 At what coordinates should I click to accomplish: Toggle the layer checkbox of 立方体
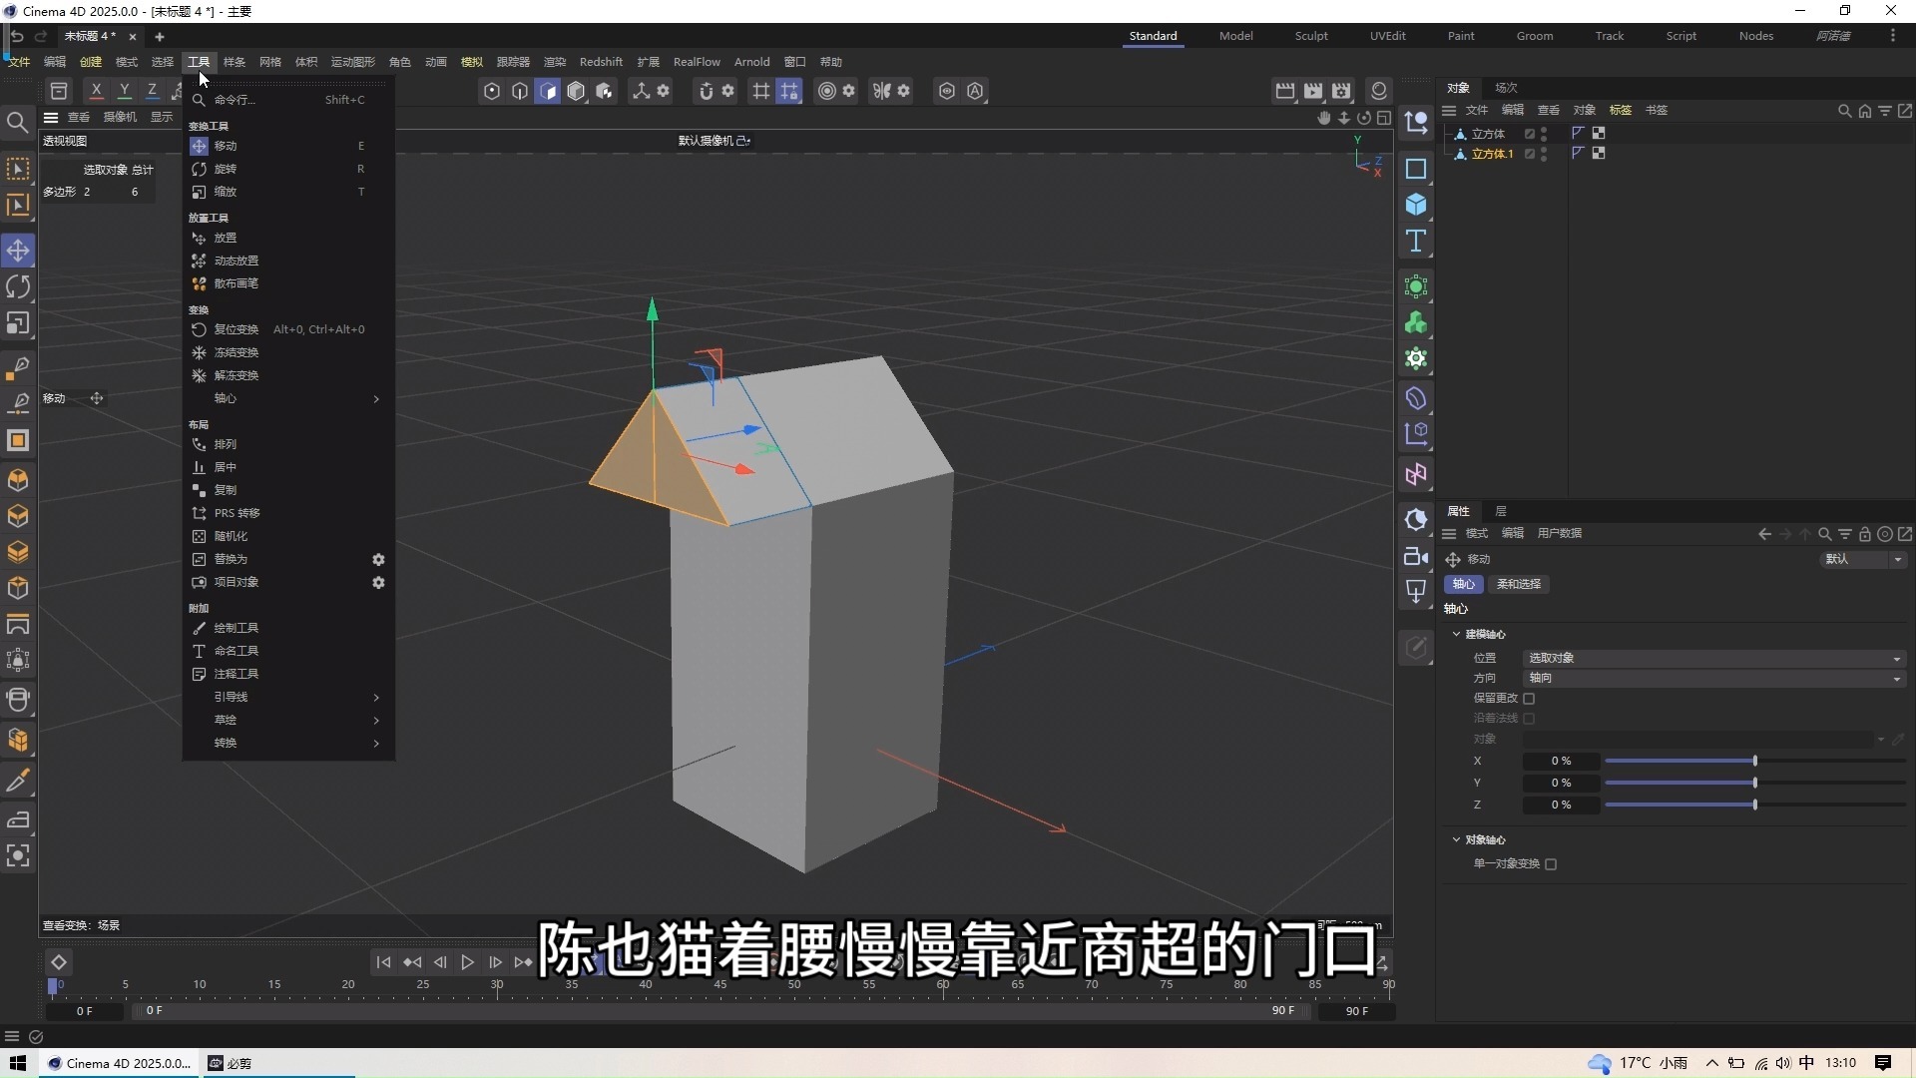[x=1529, y=134]
